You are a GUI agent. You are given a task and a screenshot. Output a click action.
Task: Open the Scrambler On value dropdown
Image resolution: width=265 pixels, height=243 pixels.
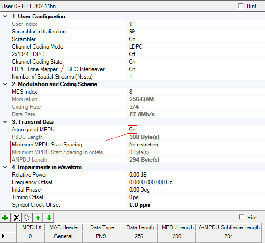(132, 39)
